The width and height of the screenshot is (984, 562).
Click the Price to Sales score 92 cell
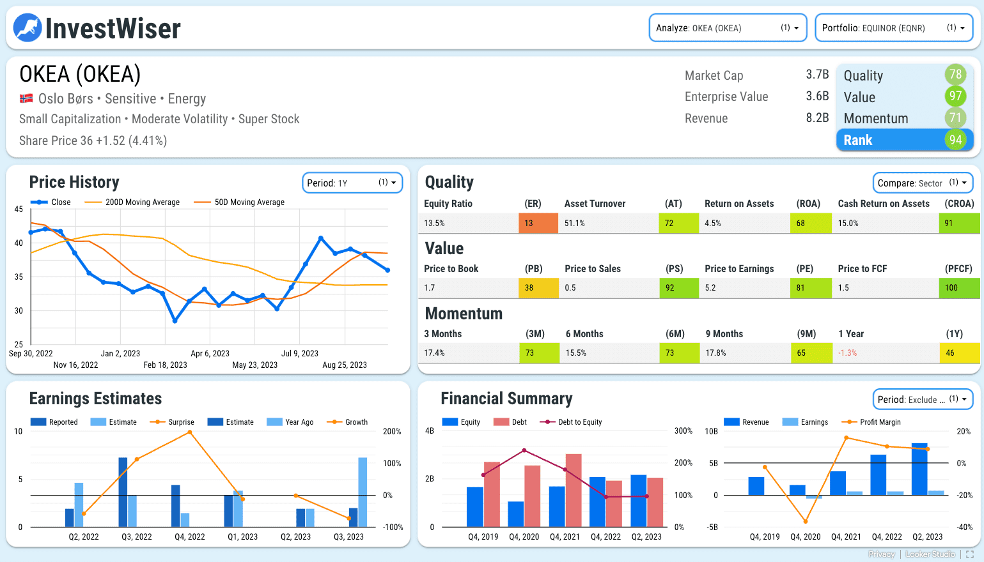pos(678,288)
